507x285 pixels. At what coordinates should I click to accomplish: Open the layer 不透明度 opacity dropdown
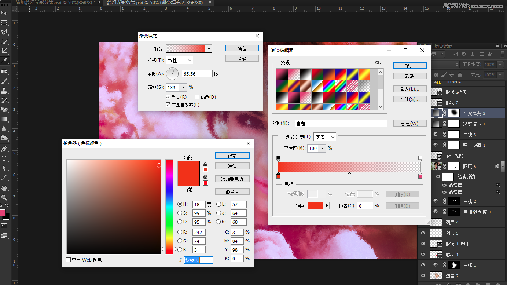point(500,65)
